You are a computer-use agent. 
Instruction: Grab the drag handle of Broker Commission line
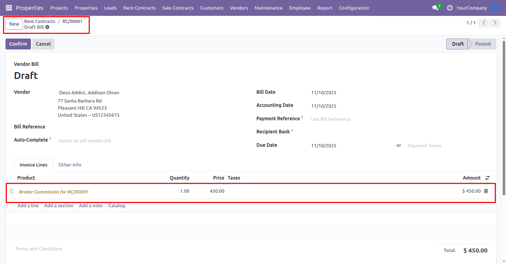tap(12, 191)
